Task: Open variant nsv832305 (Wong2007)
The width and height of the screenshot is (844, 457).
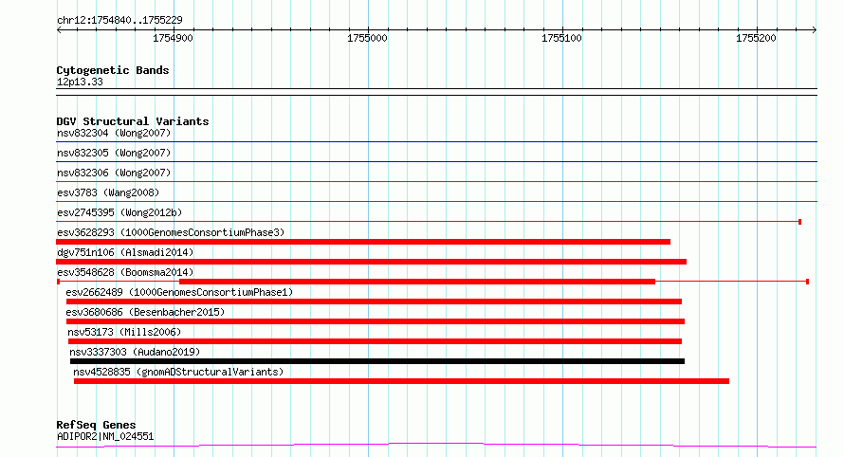Action: pos(114,153)
